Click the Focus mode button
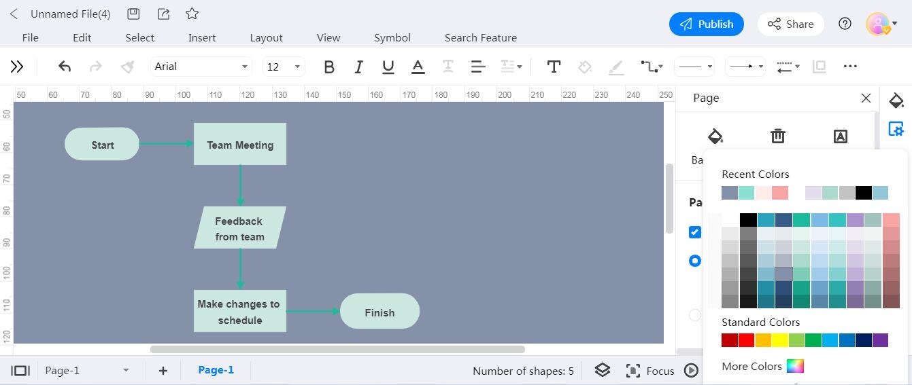The height and width of the screenshot is (385, 912). coord(650,371)
